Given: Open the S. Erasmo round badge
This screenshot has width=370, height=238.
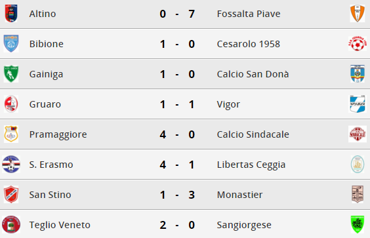Looking at the screenshot, I should [x=11, y=165].
